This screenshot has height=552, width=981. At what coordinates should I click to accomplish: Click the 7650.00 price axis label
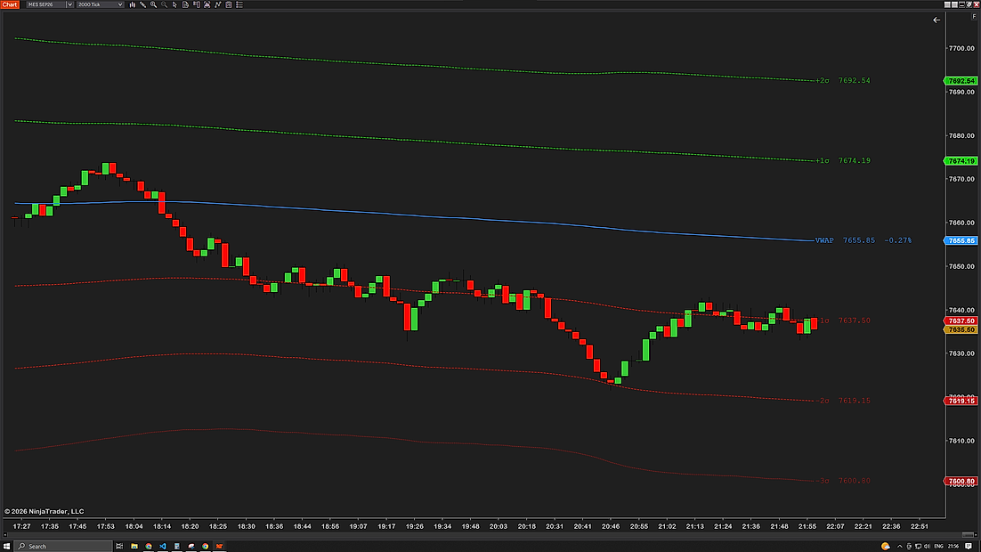(x=961, y=266)
